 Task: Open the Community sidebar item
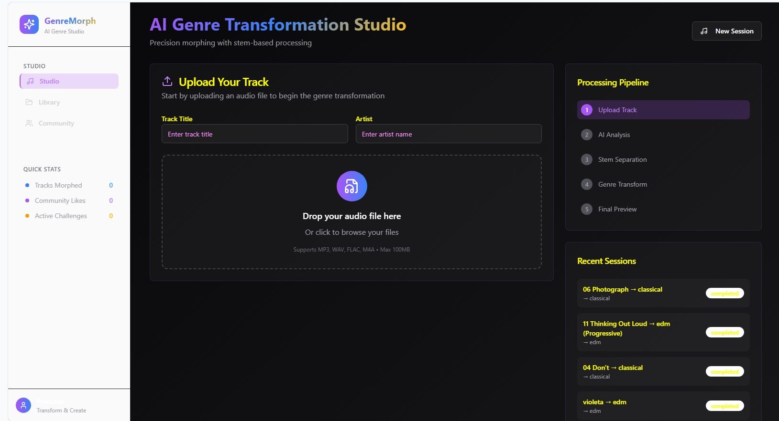pyautogui.click(x=69, y=123)
